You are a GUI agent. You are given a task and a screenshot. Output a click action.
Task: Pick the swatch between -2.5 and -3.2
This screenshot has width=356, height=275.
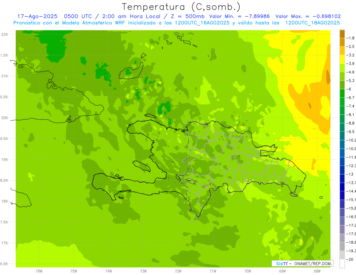[342, 51]
